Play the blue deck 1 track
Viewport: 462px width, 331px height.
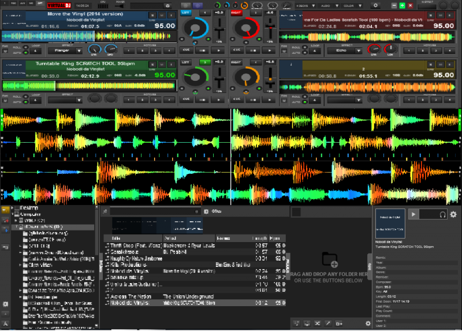click(218, 50)
